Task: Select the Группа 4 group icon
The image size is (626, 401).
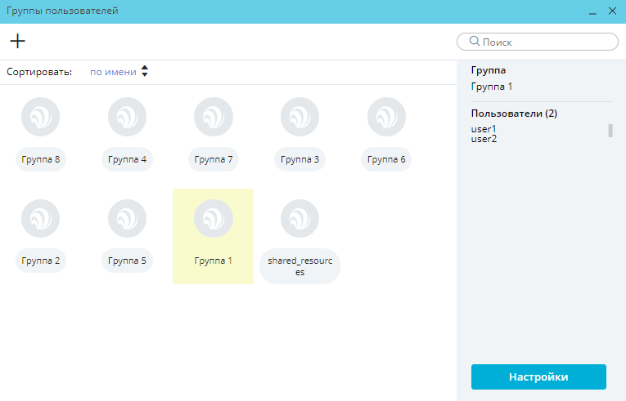Action: click(x=128, y=117)
